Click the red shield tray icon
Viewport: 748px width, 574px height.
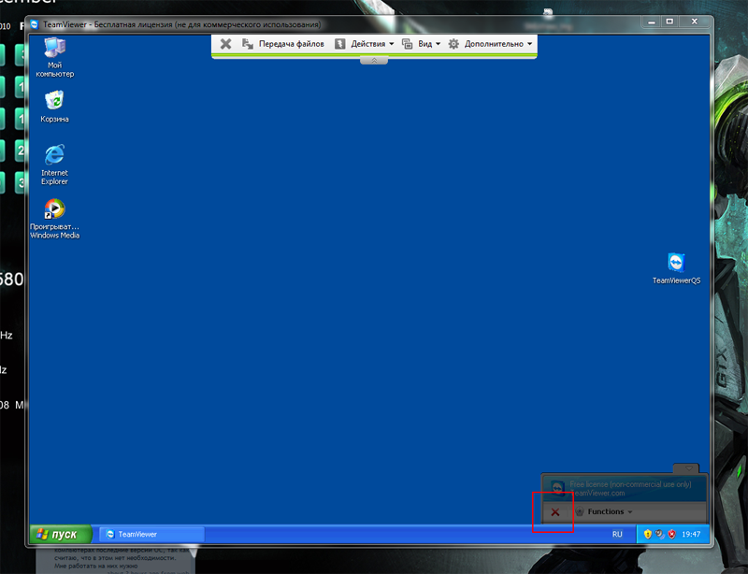(672, 535)
